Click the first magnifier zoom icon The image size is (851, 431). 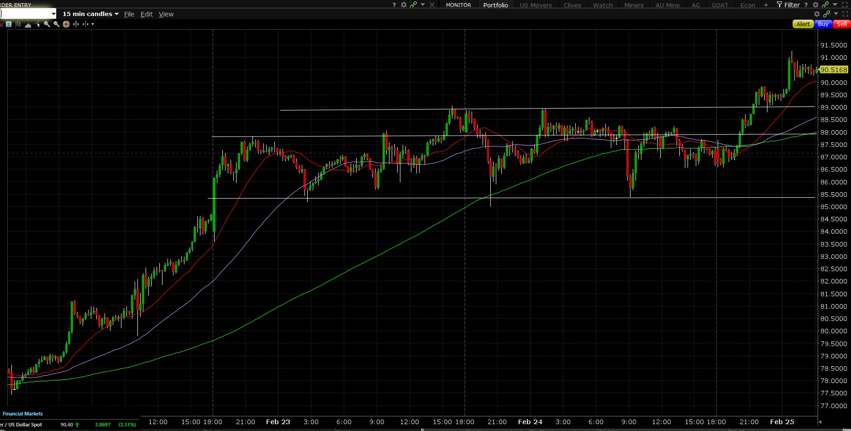coord(47,24)
